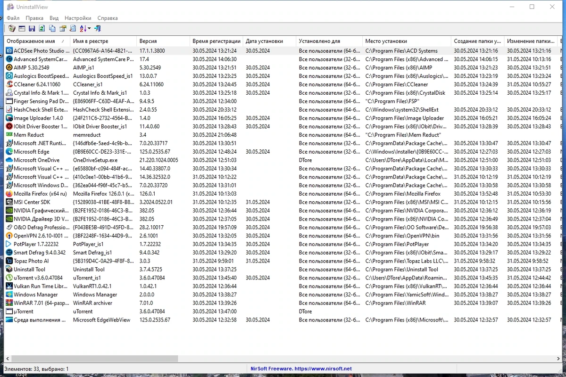Click the MSI Center SDK row icon

(x=9, y=202)
